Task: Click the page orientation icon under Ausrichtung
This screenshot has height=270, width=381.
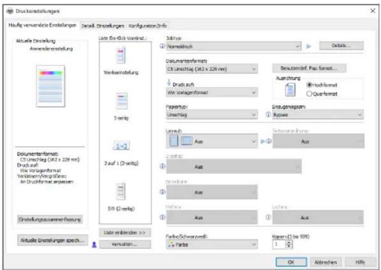Action: click(x=290, y=90)
